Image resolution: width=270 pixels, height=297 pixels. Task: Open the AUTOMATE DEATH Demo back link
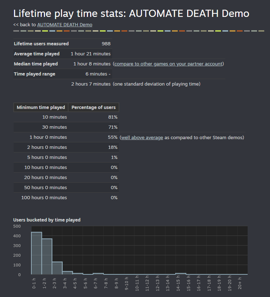(65, 25)
